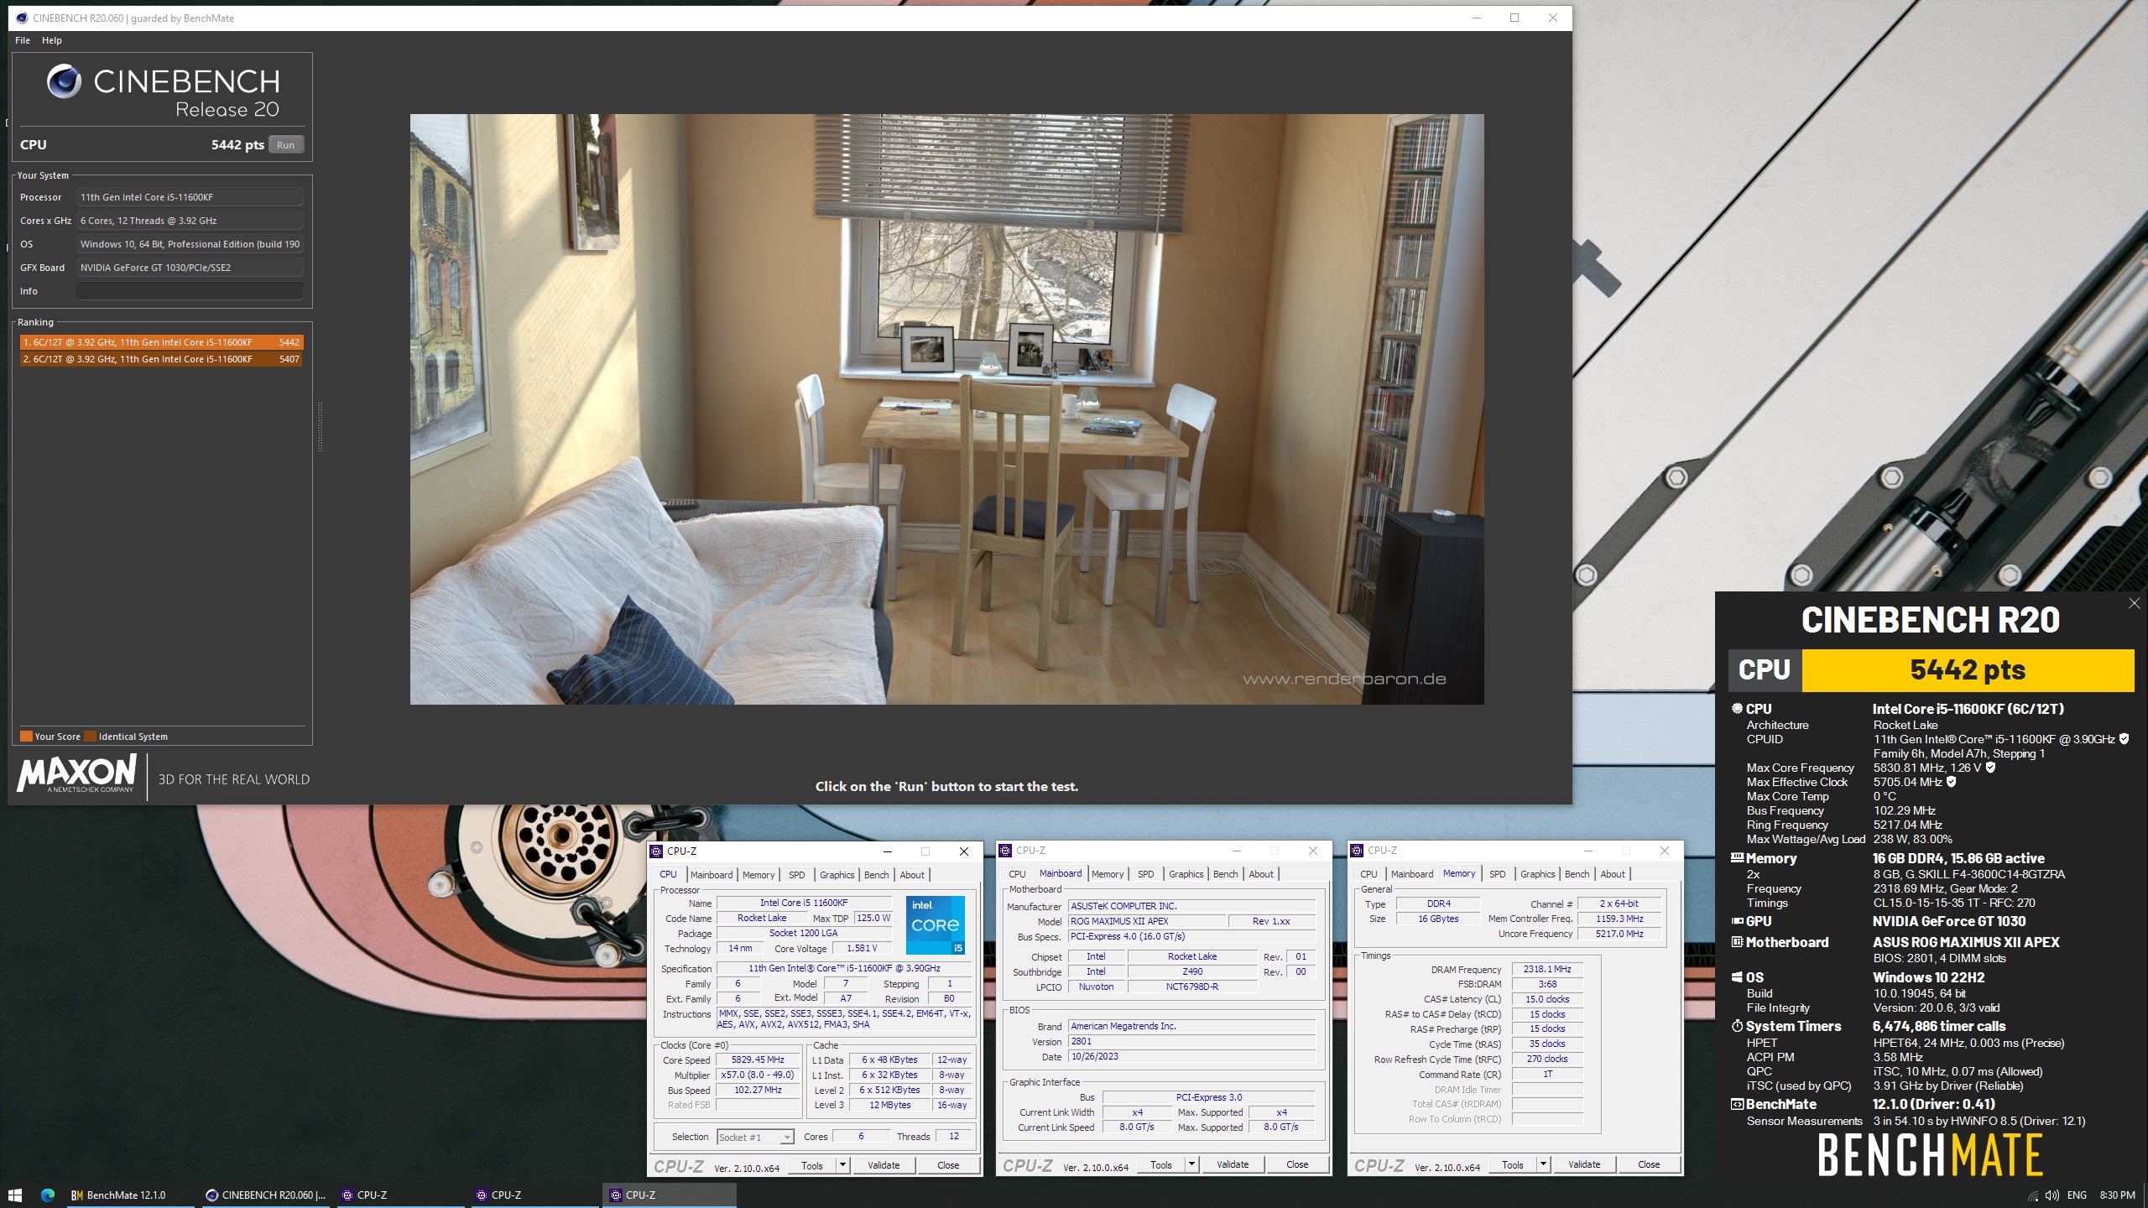The height and width of the screenshot is (1208, 2148).
Task: Click the Run button next to CPU score
Action: click(x=286, y=145)
